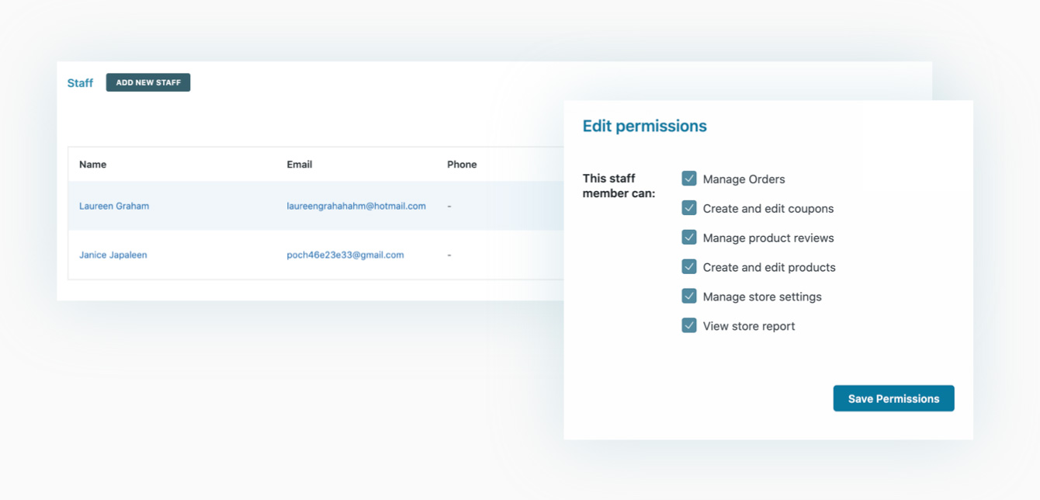Click the Create and edit products label
The height and width of the screenshot is (500, 1040).
pos(769,268)
